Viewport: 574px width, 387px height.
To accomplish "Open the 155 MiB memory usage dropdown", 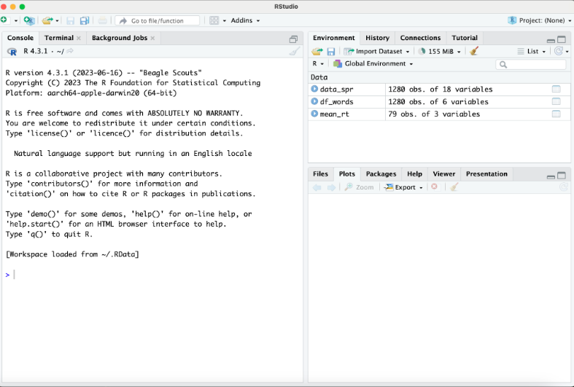I will pyautogui.click(x=440, y=51).
